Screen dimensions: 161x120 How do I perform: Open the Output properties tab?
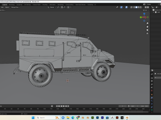[152, 81]
